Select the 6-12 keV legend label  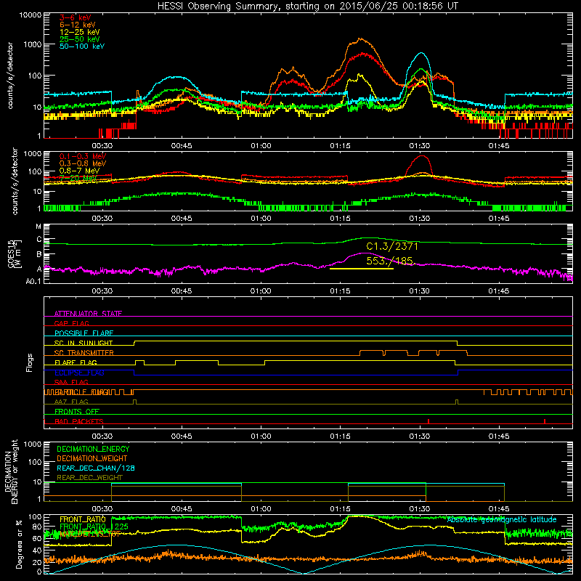tap(77, 25)
